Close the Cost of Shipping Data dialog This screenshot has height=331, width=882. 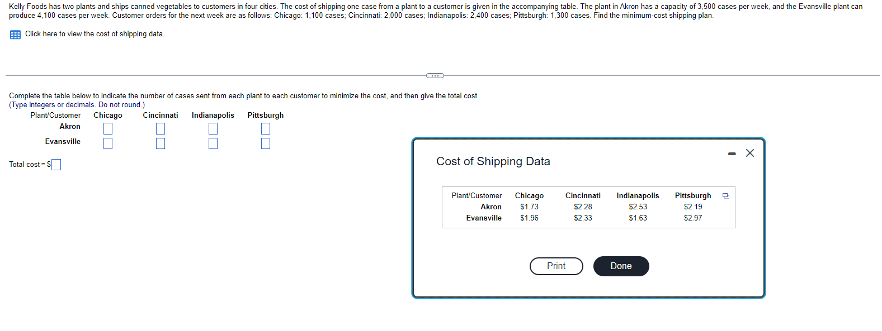click(750, 153)
